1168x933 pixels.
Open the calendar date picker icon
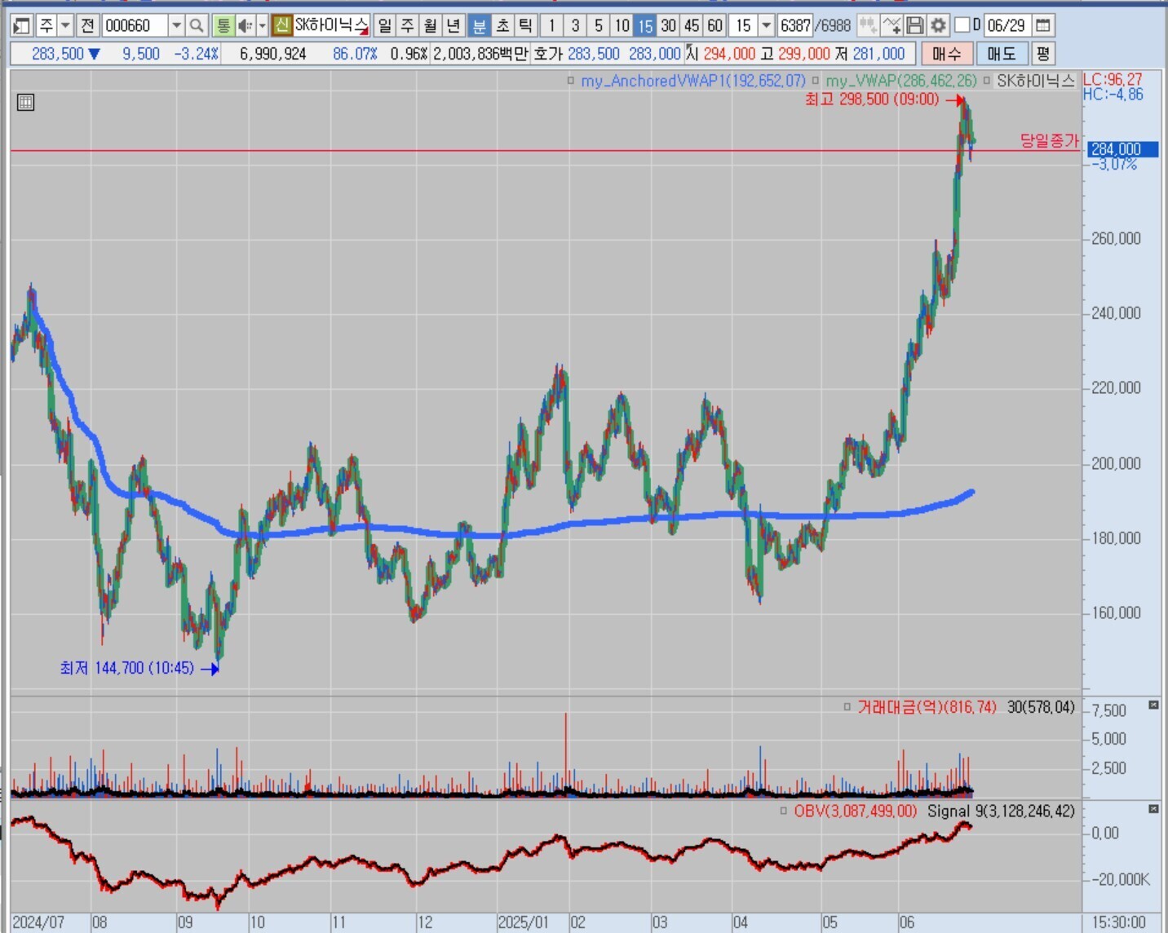pos(1043,26)
